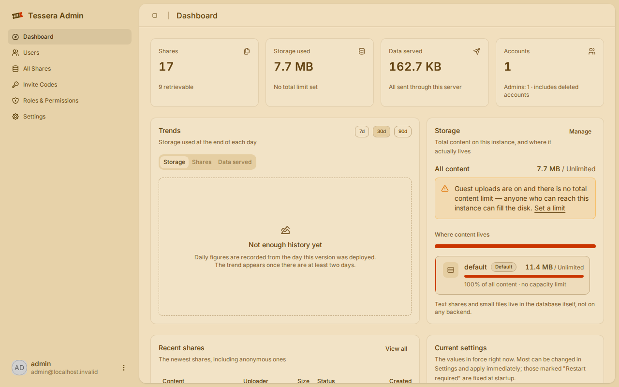Click the AD avatar circle
Image resolution: width=619 pixels, height=387 pixels.
click(x=19, y=368)
